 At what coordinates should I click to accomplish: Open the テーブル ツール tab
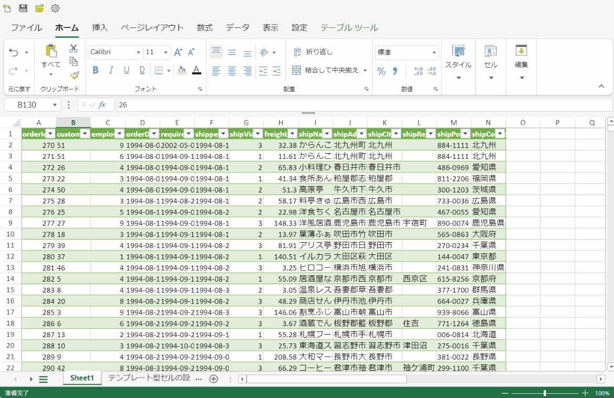350,28
